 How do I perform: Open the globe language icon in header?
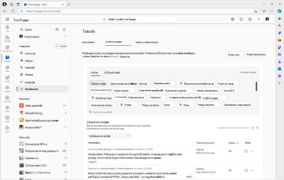click(x=233, y=19)
